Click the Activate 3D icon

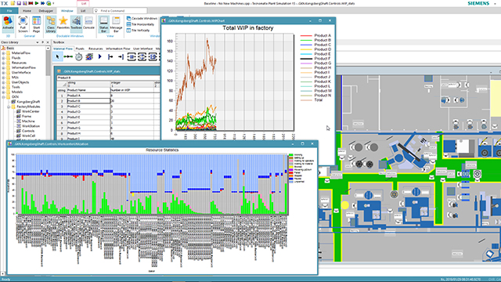click(x=8, y=24)
